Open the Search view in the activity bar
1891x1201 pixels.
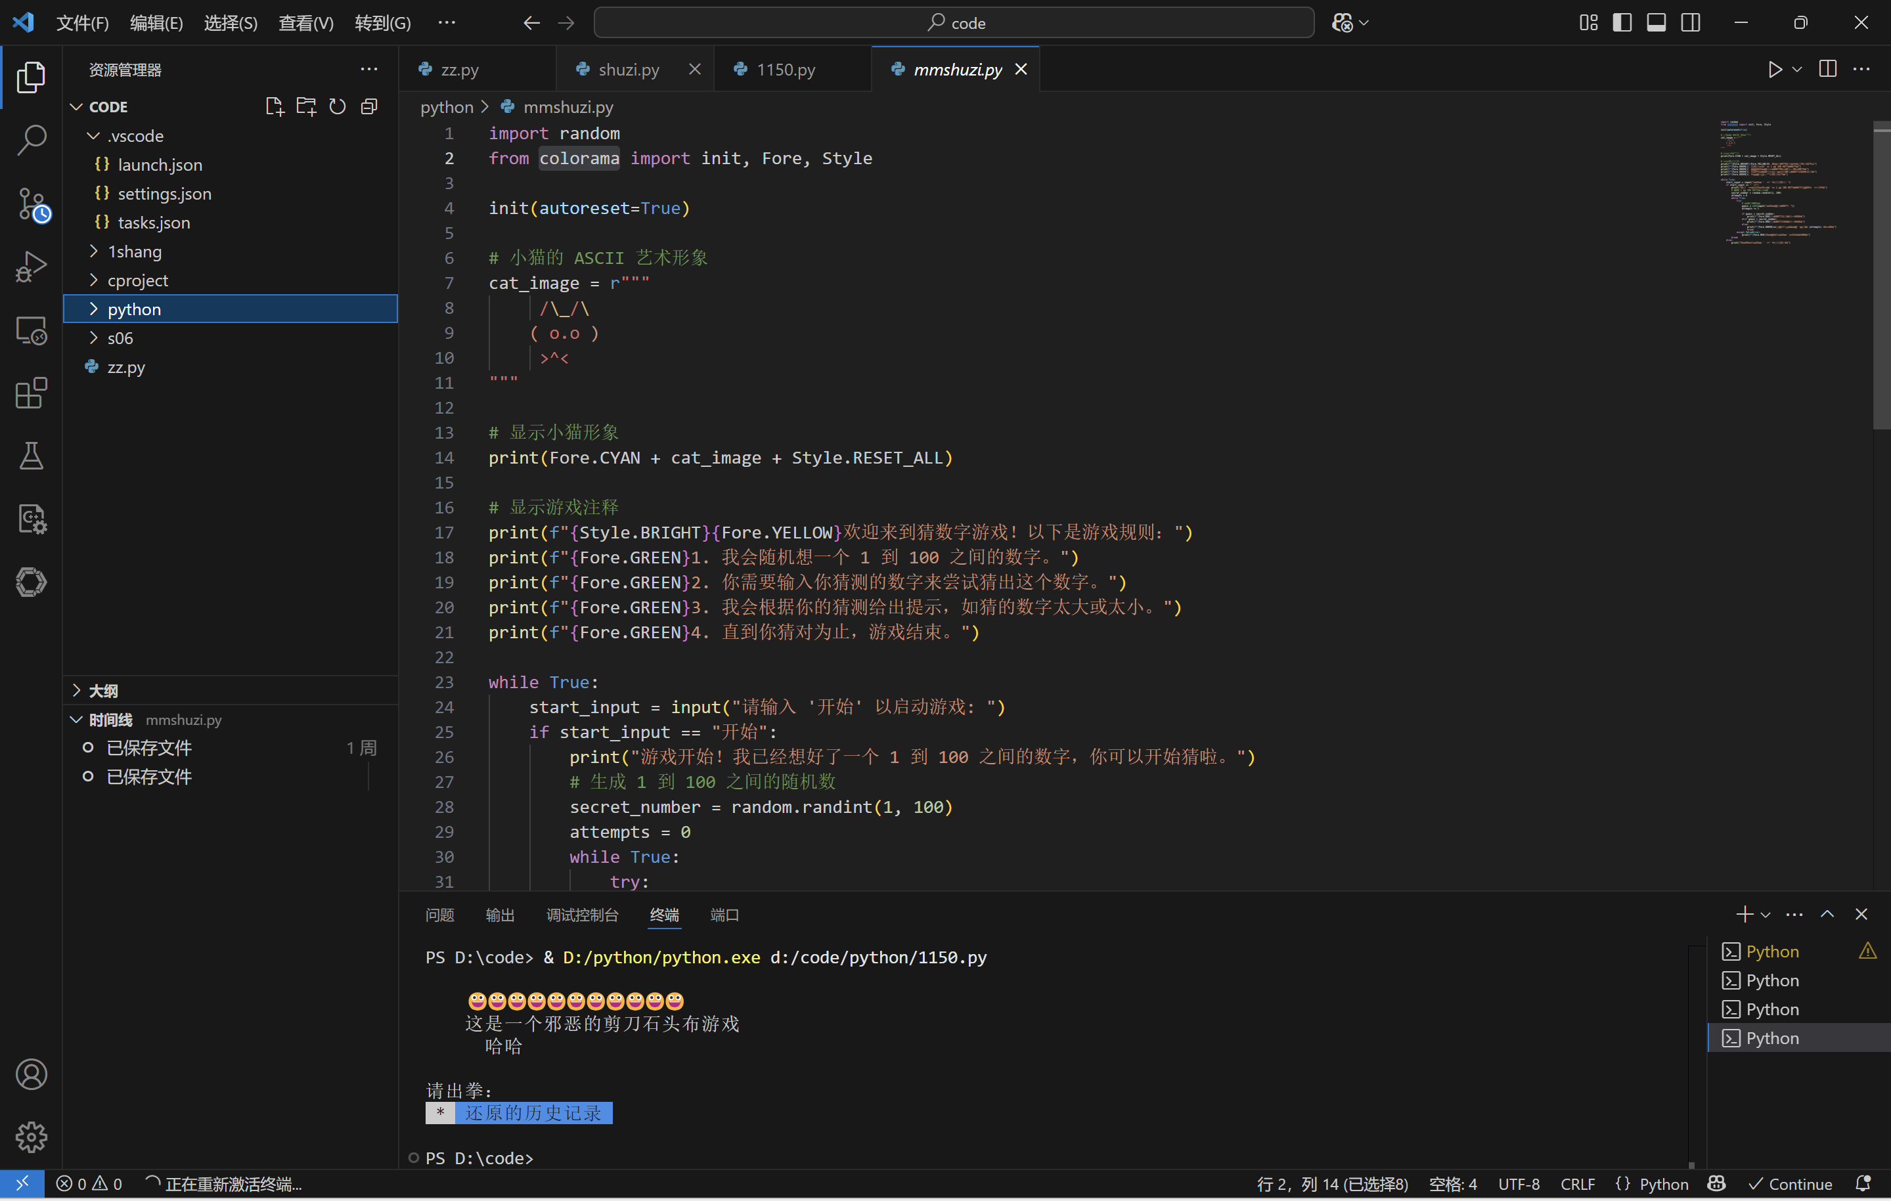pyautogui.click(x=32, y=140)
